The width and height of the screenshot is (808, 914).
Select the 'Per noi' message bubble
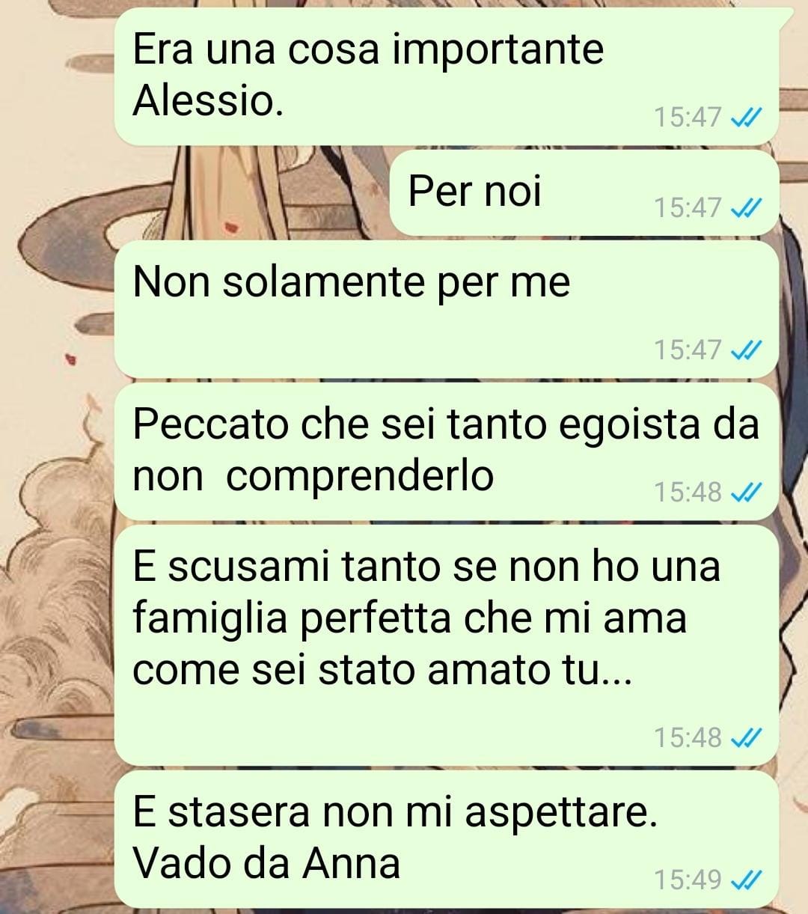point(584,192)
